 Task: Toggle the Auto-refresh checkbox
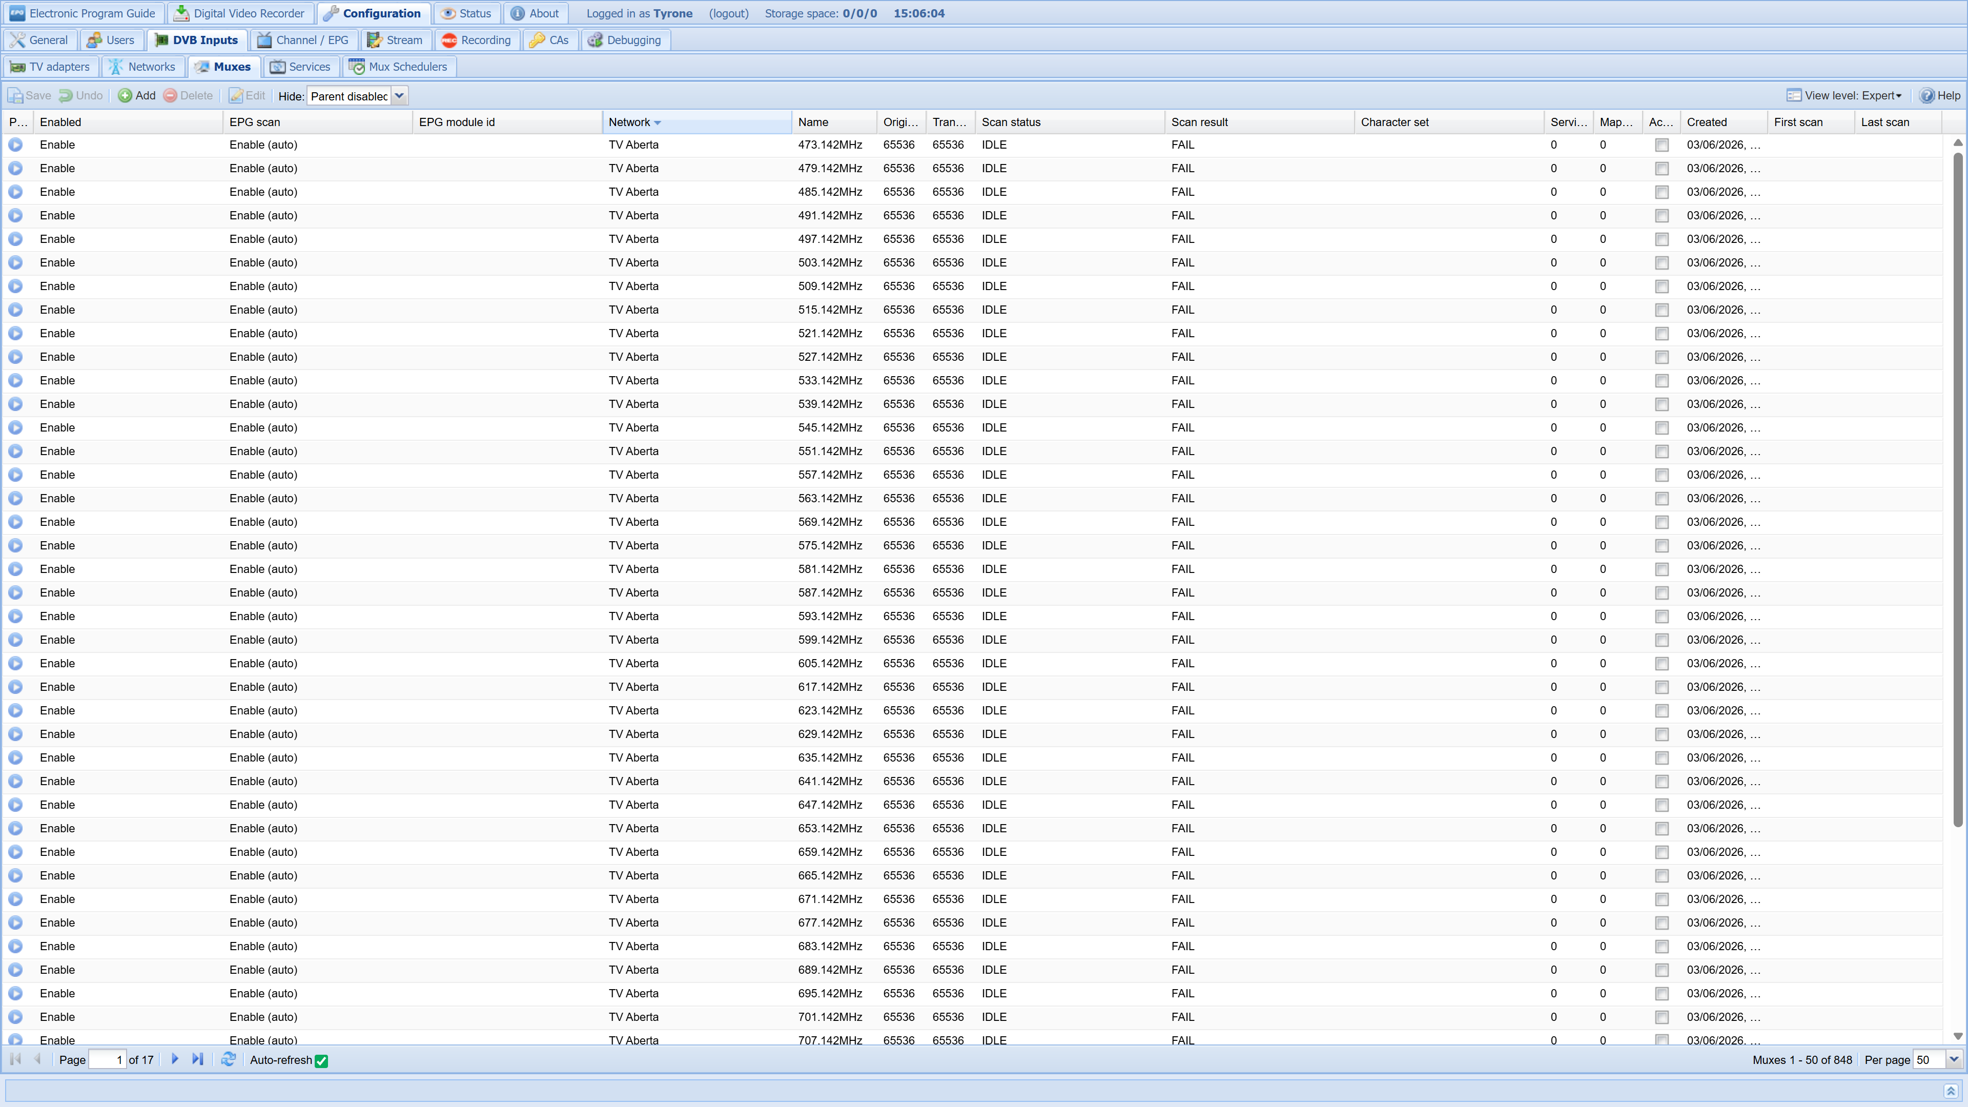[321, 1060]
